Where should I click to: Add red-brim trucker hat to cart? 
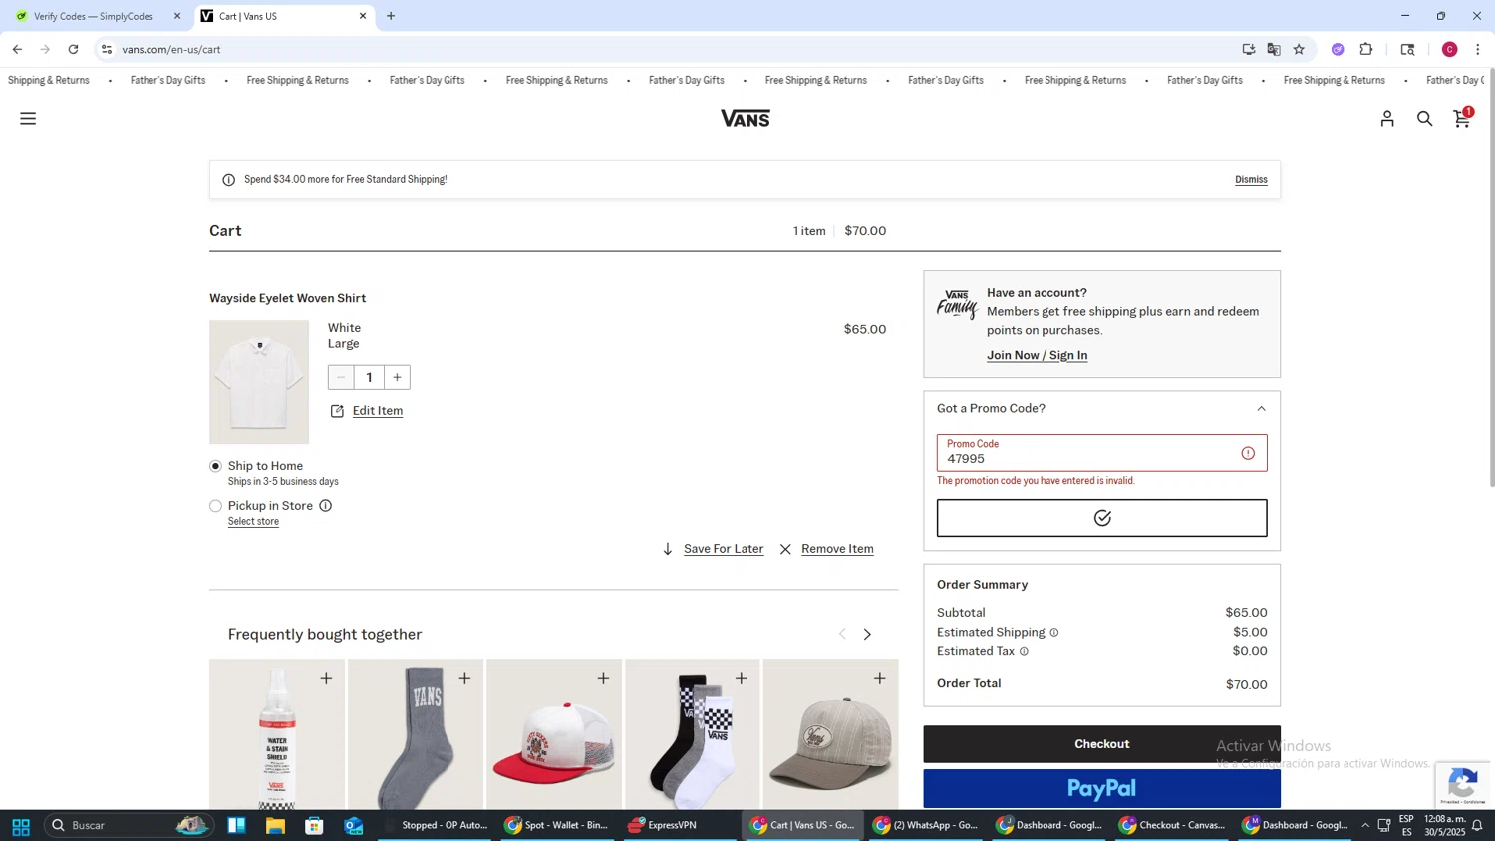603,678
